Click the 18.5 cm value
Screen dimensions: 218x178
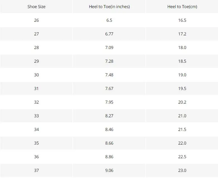coord(182,61)
